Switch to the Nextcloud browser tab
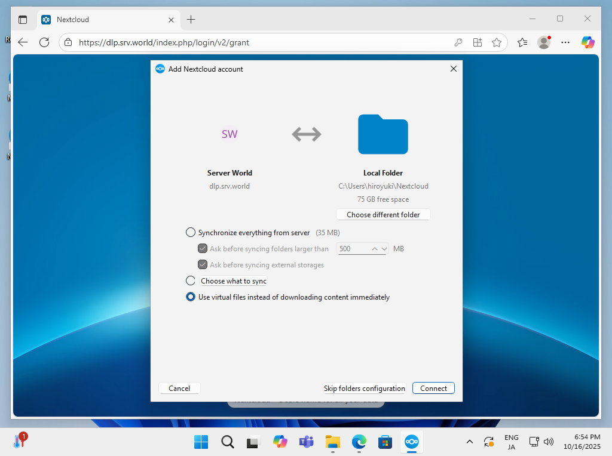 [x=102, y=20]
